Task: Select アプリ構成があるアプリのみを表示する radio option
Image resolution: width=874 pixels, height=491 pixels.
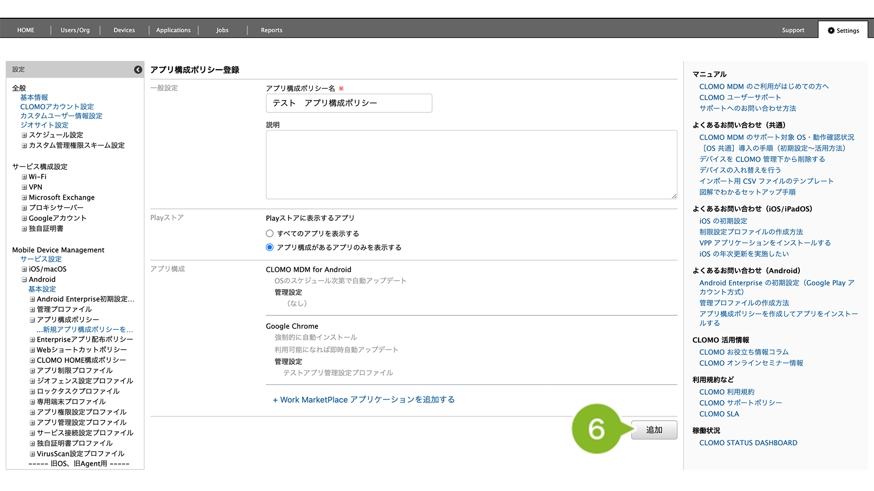Action: tap(270, 247)
